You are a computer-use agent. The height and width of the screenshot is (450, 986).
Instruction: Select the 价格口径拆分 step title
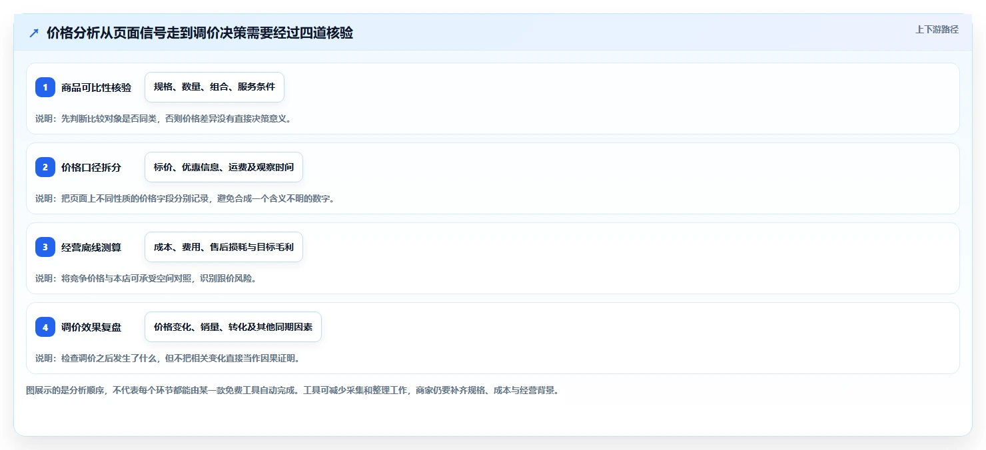pyautogui.click(x=91, y=167)
